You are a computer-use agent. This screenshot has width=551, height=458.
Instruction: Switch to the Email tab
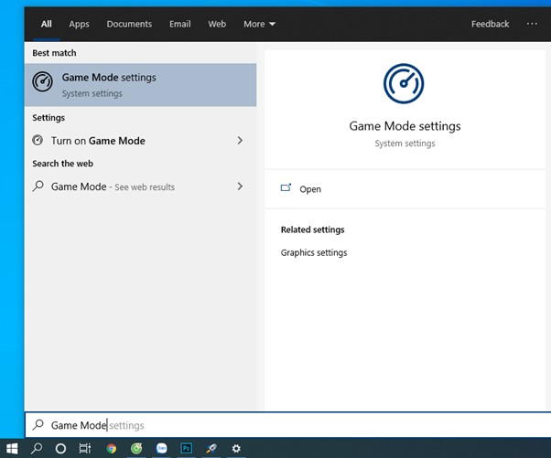click(x=180, y=24)
